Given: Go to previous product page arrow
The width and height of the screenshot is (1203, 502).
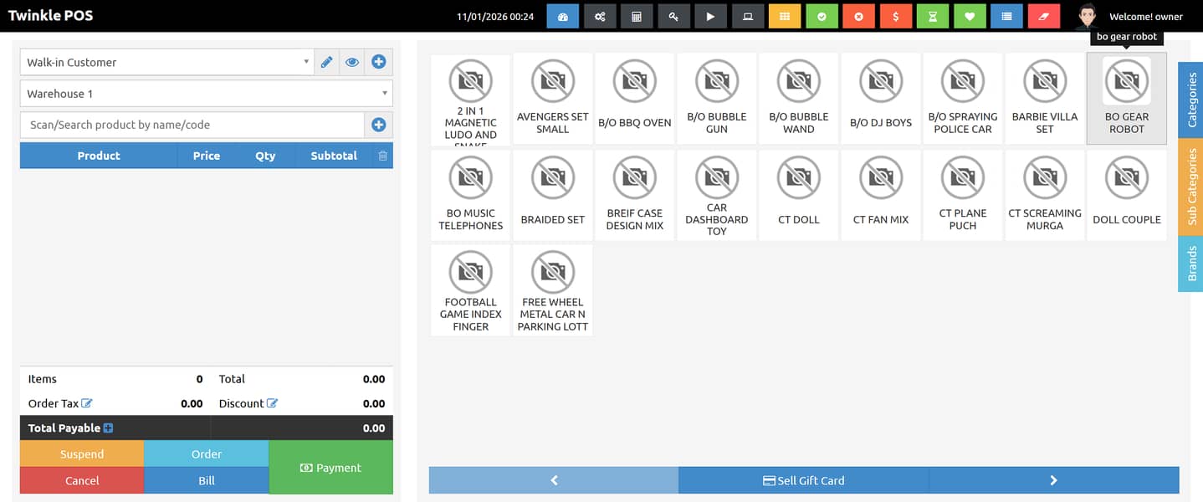Looking at the screenshot, I should click(x=554, y=480).
